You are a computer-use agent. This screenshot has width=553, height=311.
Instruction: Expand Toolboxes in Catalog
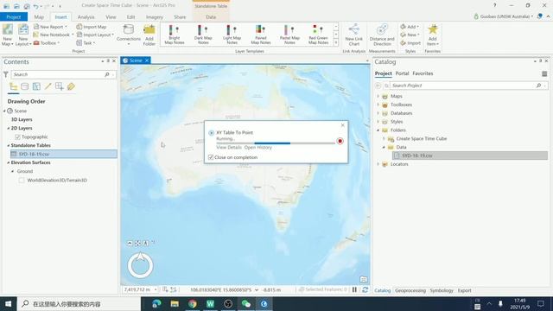click(x=378, y=105)
